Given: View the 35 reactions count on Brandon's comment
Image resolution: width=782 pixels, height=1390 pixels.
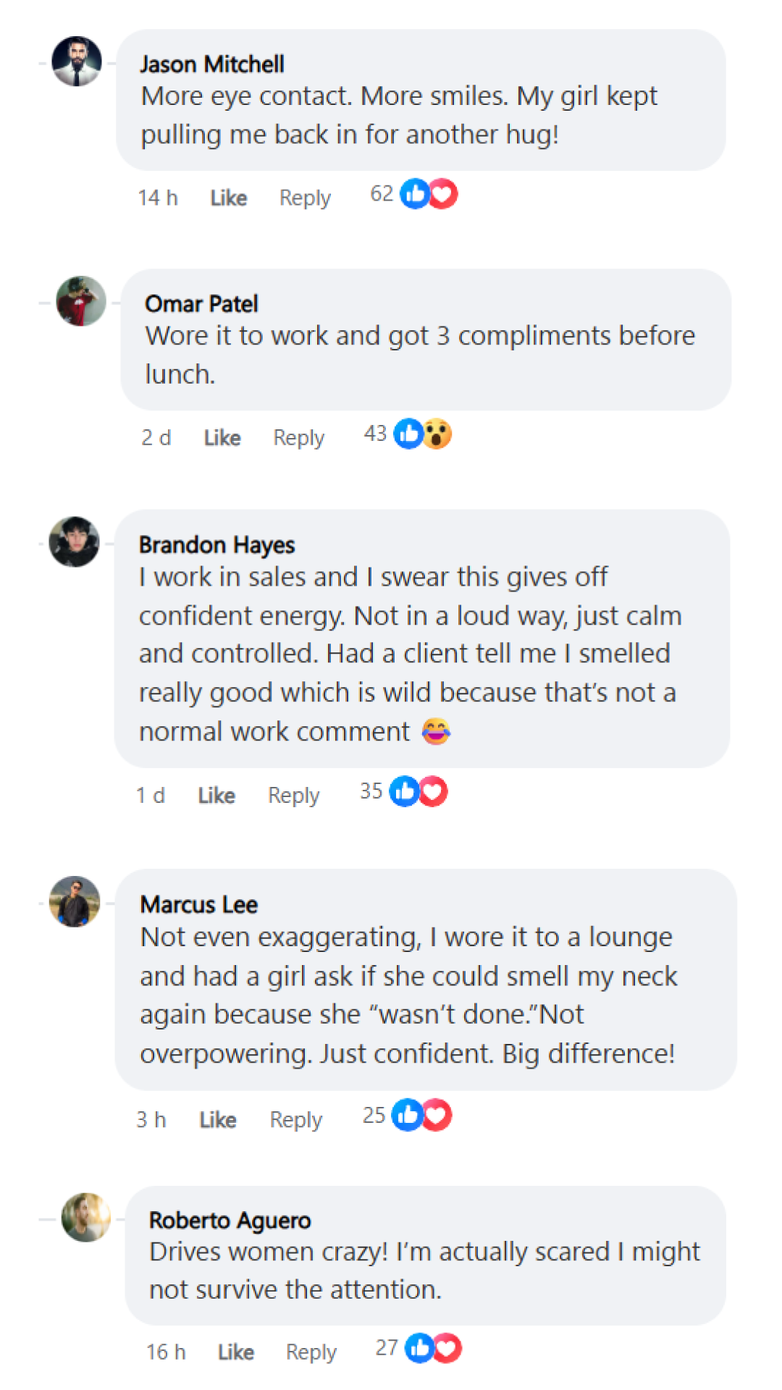Looking at the screenshot, I should pyautogui.click(x=371, y=791).
